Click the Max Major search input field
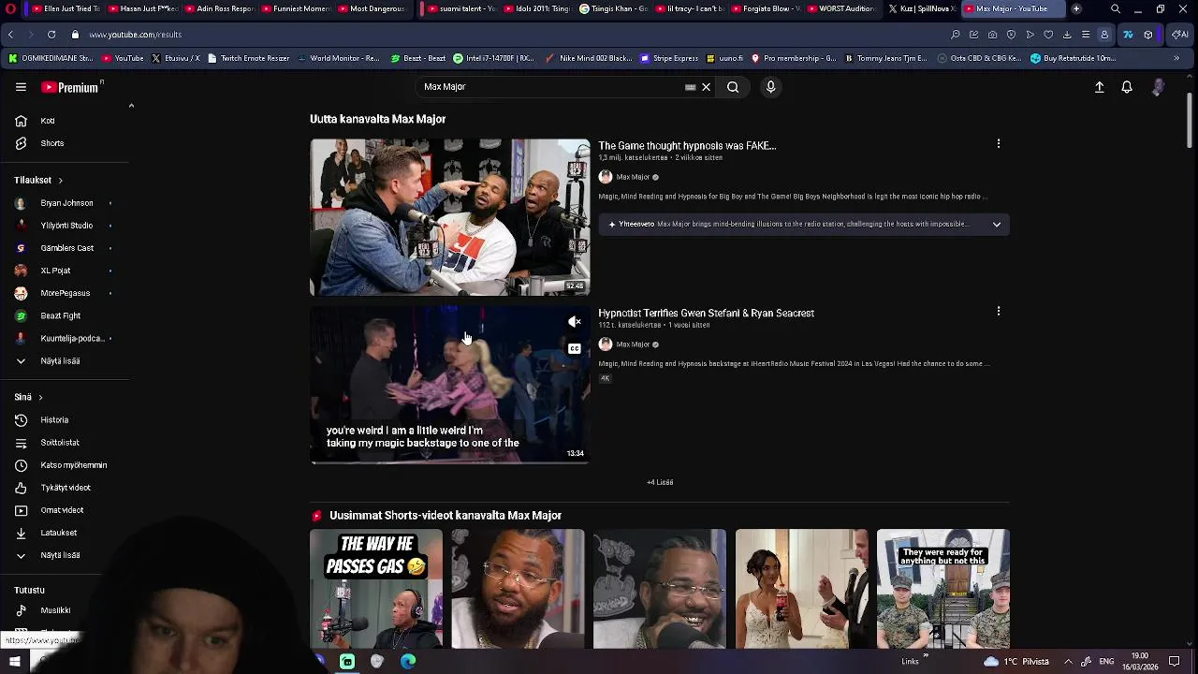 pos(552,87)
